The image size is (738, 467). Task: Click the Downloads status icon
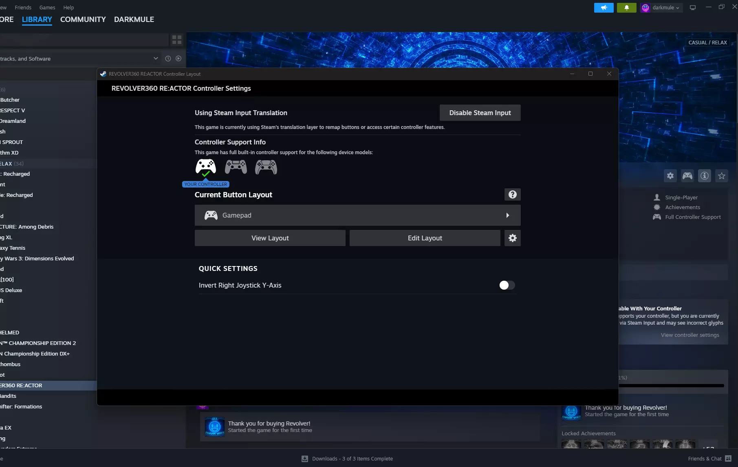click(x=305, y=459)
